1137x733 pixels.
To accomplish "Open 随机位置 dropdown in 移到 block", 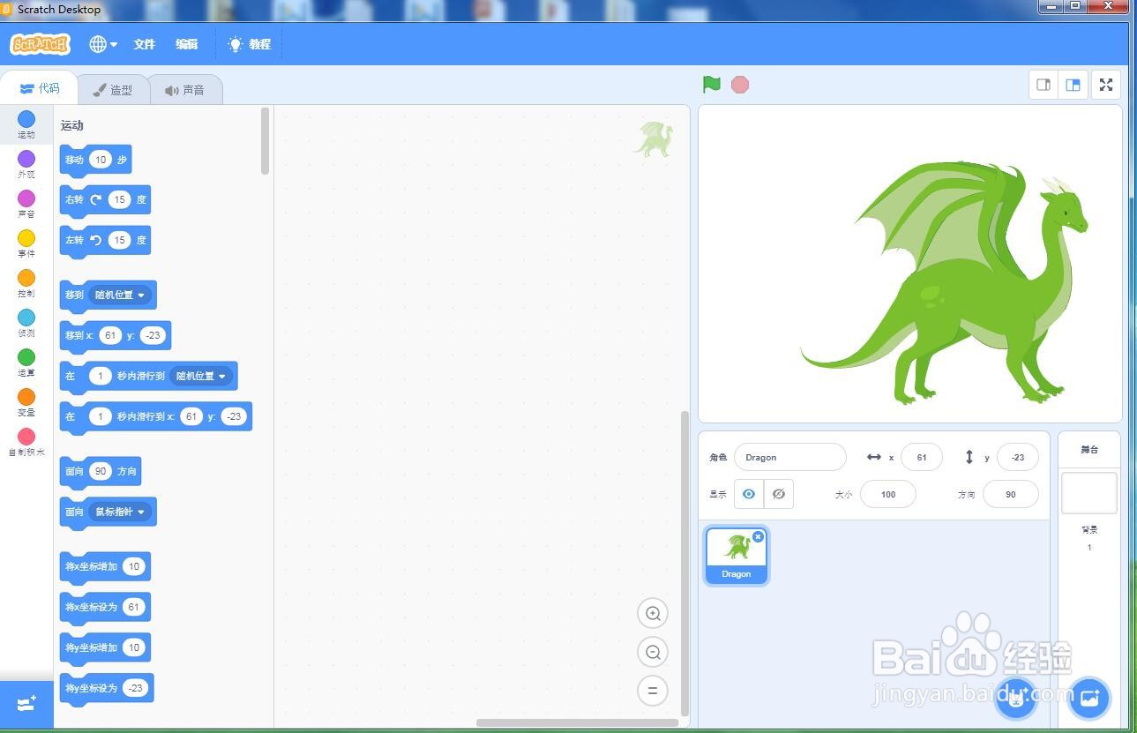I will (120, 295).
